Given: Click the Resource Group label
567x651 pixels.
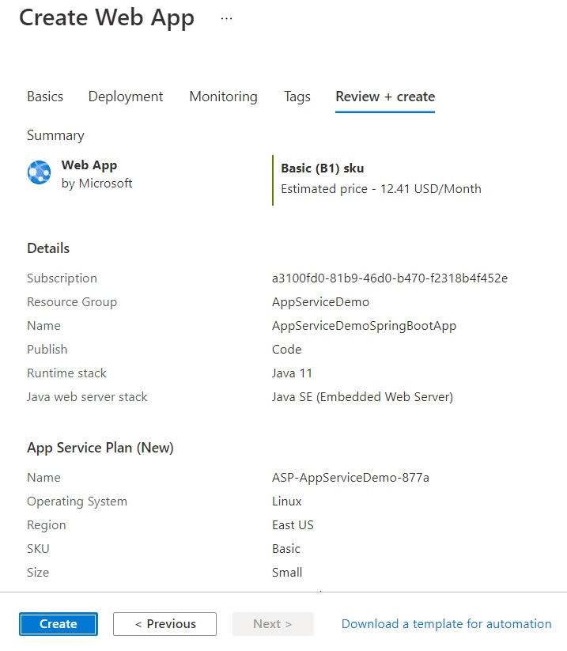Looking at the screenshot, I should tap(72, 302).
